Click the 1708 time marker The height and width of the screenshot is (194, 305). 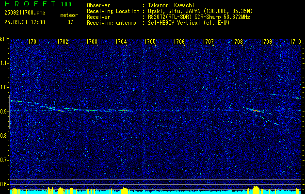(x=237, y=41)
